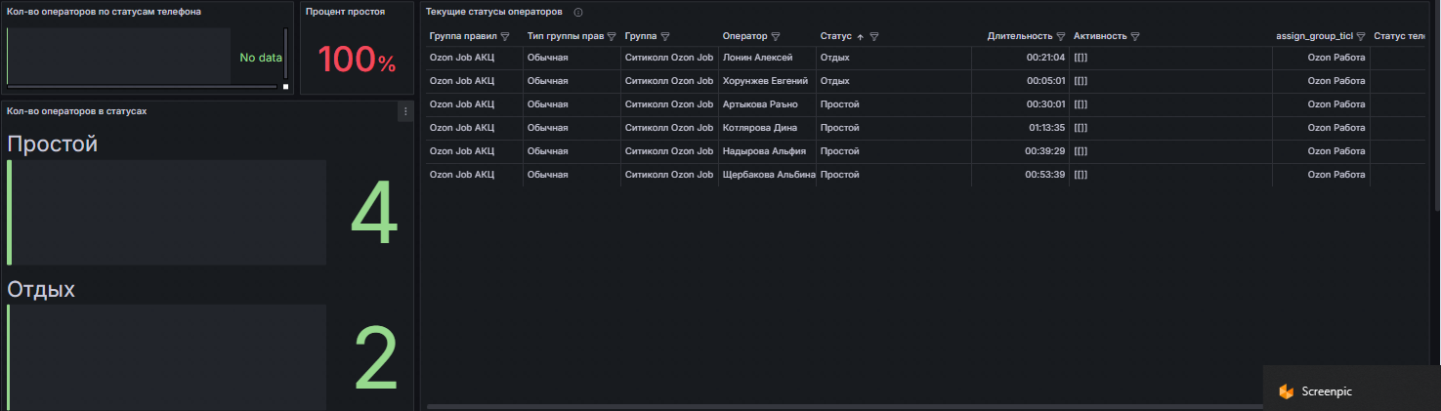Image resolution: width=1441 pixels, height=411 pixels.
Task: Open filter for Тип группы прав column
Action: 612,36
